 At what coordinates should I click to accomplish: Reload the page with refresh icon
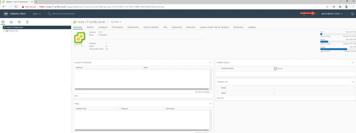coord(16,7)
